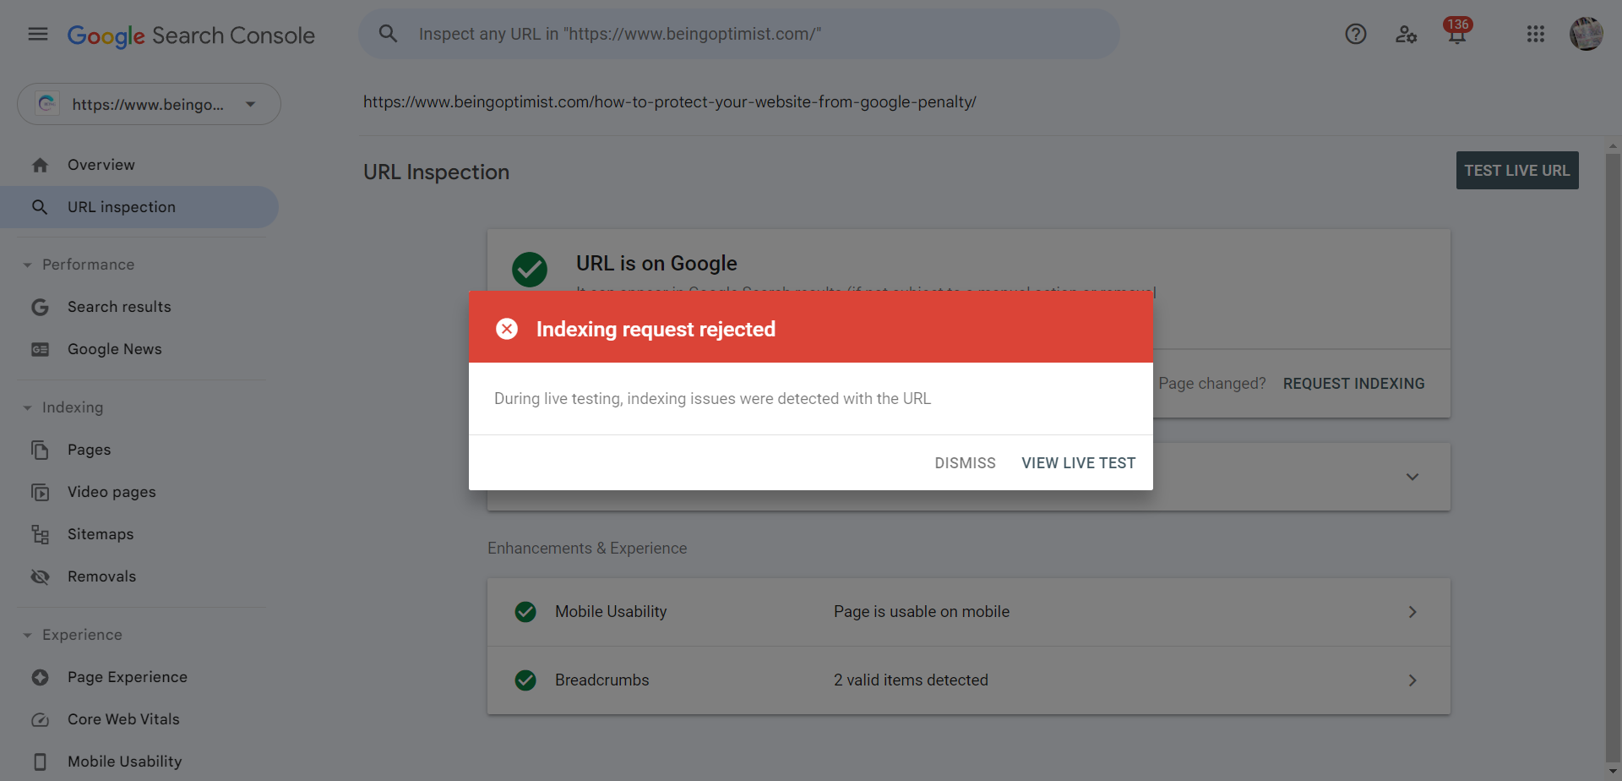The image size is (1622, 781).
Task: Open the notifications bell with 136 badge
Action: coord(1457,32)
